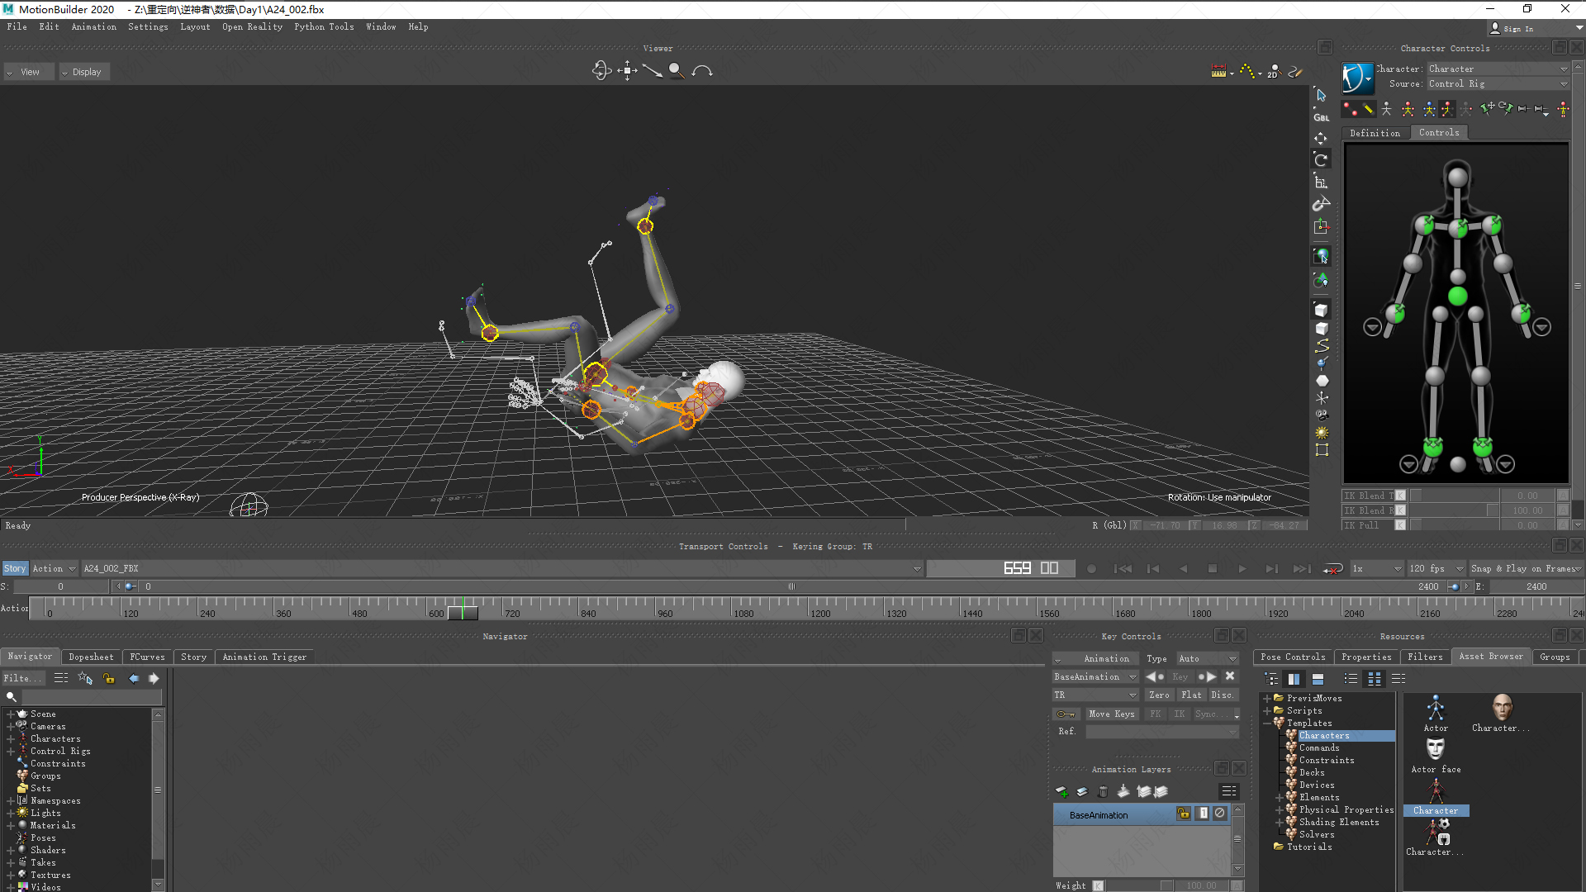Delete the selected animation layer with trash icon
Screen dimensions: 1586x892
point(1104,791)
